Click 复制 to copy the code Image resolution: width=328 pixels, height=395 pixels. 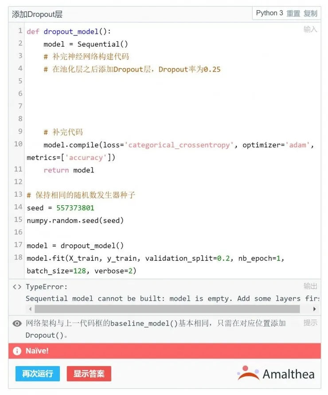click(311, 13)
